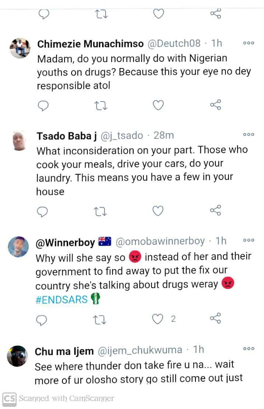Open more options on Chu ma Ijem's tweet
This screenshot has width=264, height=409.
pyautogui.click(x=249, y=349)
